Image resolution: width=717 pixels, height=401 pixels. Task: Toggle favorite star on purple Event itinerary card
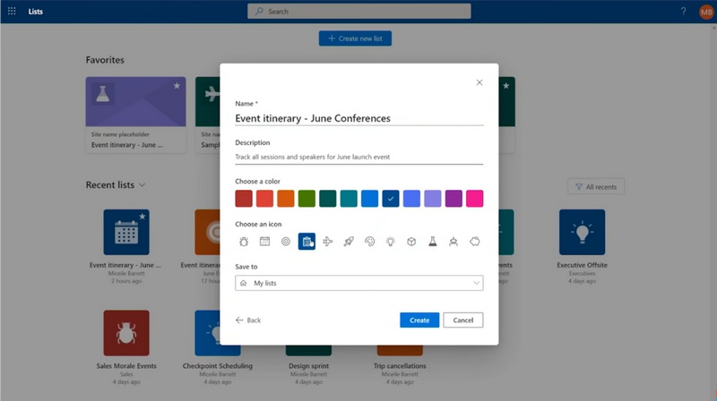(177, 86)
